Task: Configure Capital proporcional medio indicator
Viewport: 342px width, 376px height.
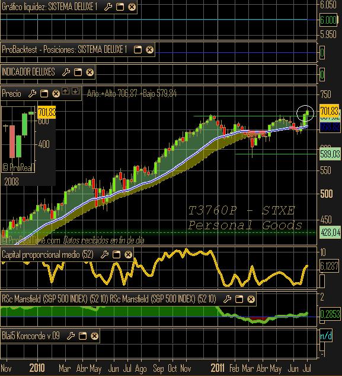Action: (x=104, y=254)
